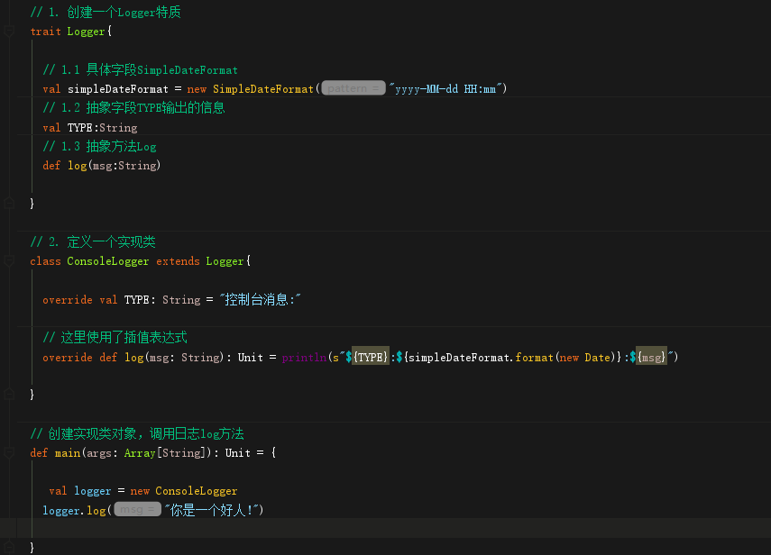
Task: Click 'simpleDateFormat' in the val declaration
Action: click(118, 89)
